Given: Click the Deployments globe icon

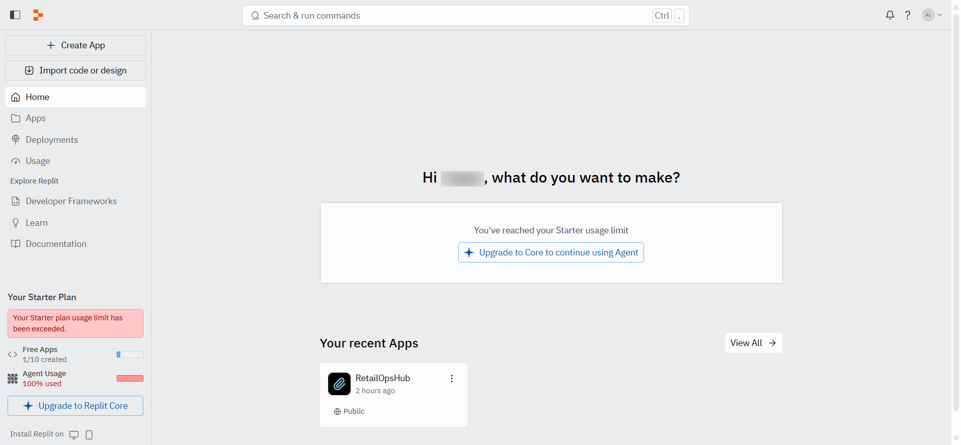Looking at the screenshot, I should (x=16, y=140).
